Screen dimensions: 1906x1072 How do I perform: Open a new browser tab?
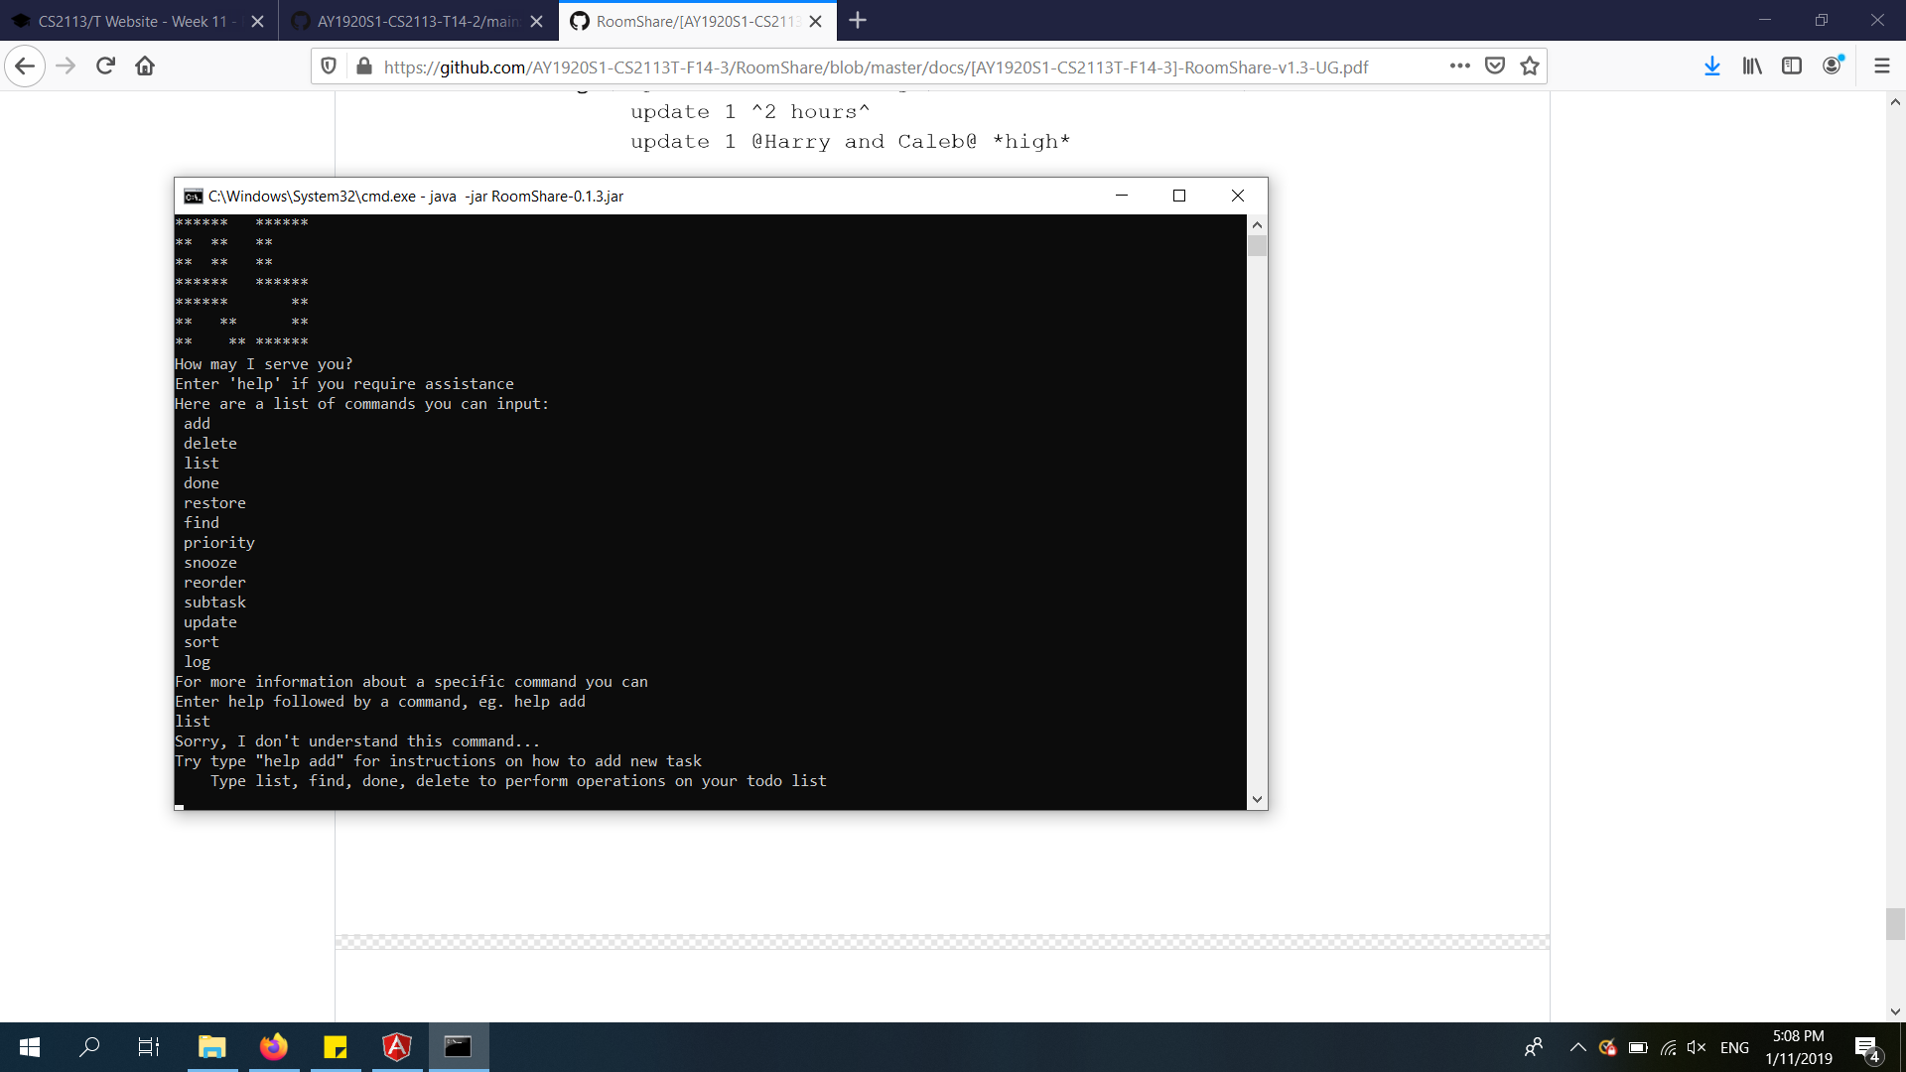858,21
